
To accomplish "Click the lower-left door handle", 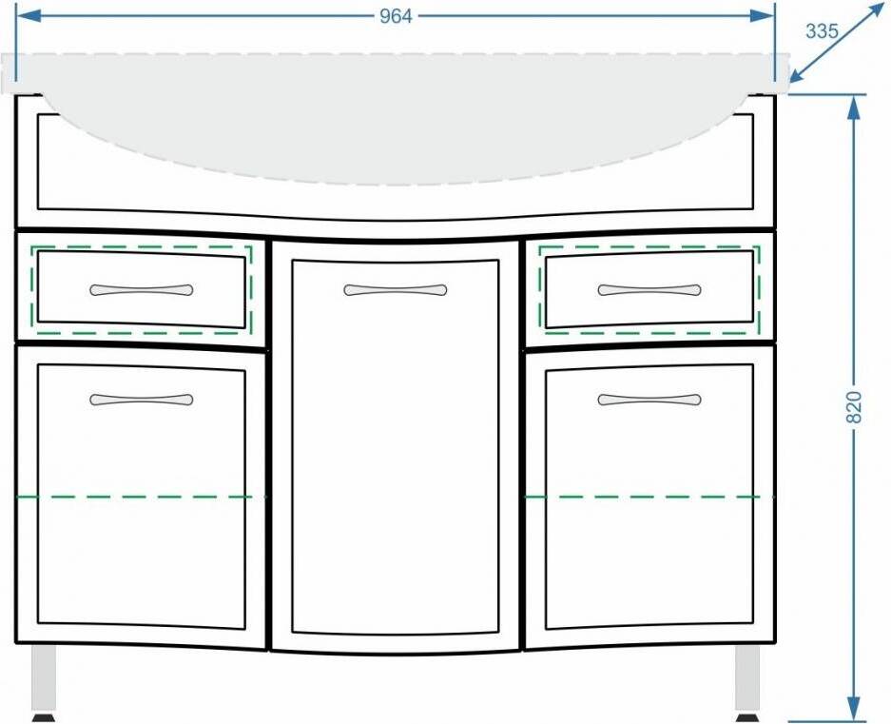I will click(x=141, y=400).
